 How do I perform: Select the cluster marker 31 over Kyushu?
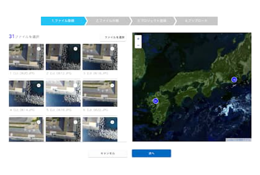click(x=156, y=101)
